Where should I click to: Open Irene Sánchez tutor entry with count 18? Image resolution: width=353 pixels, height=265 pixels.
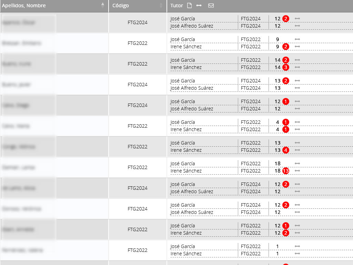point(186,171)
